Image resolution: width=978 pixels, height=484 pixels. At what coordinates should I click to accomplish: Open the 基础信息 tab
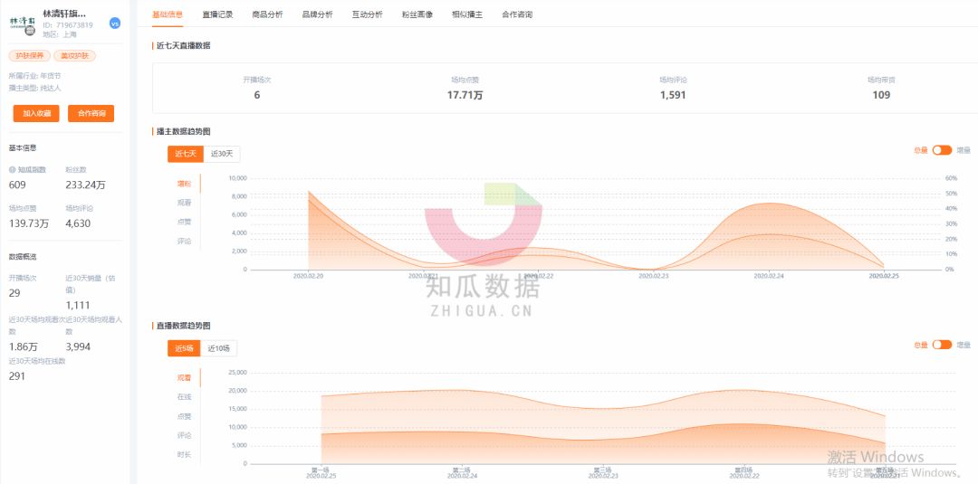pyautogui.click(x=168, y=14)
